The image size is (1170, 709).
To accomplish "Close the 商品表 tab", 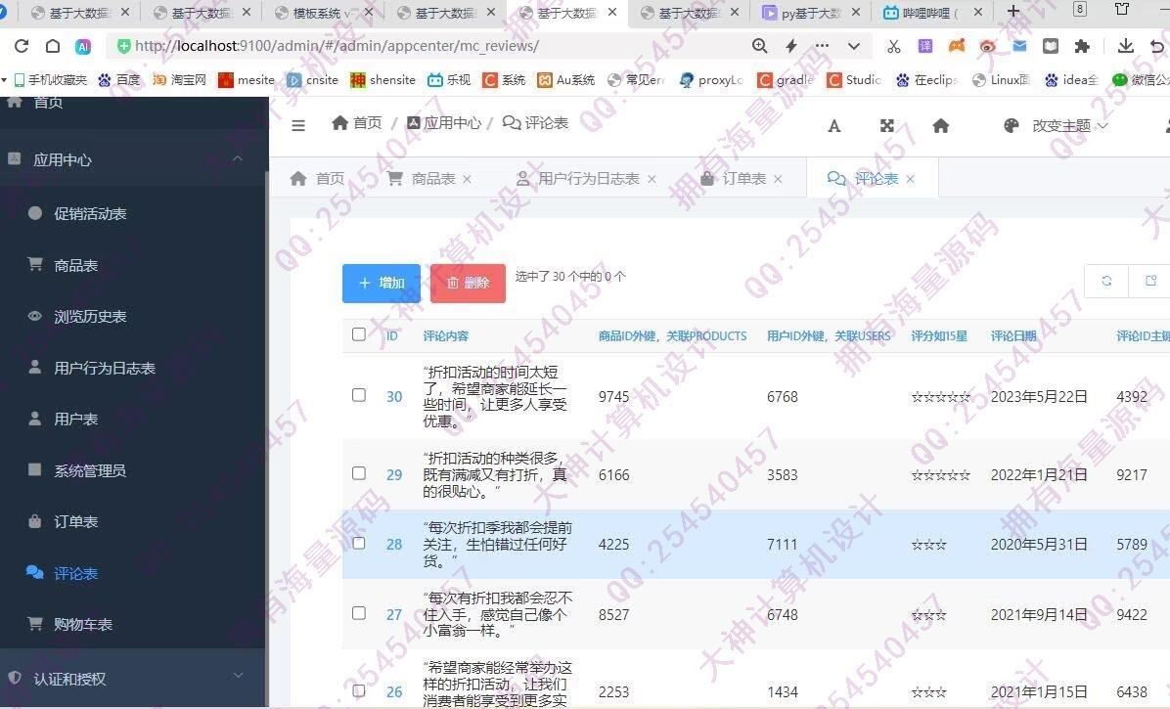I will click(x=467, y=179).
